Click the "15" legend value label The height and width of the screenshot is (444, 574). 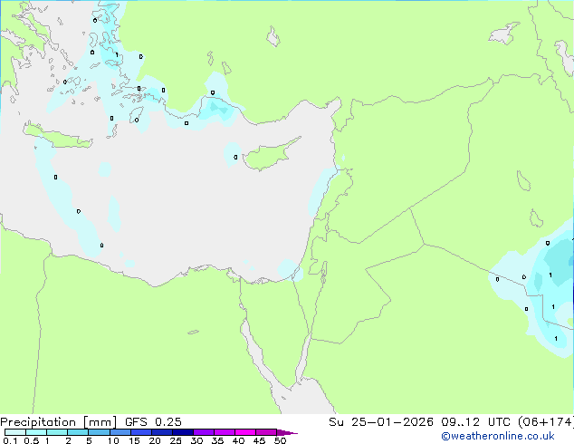[134, 440]
